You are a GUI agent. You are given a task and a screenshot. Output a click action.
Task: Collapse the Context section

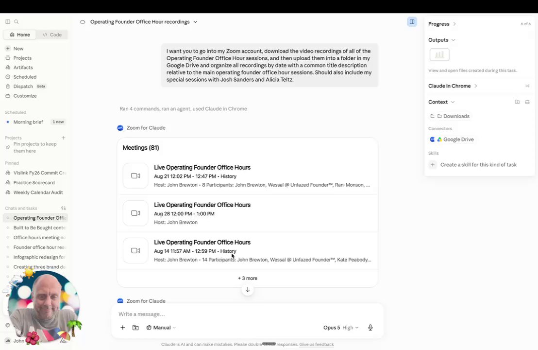[x=441, y=102]
